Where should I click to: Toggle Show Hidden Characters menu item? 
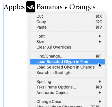tap(68, 106)
